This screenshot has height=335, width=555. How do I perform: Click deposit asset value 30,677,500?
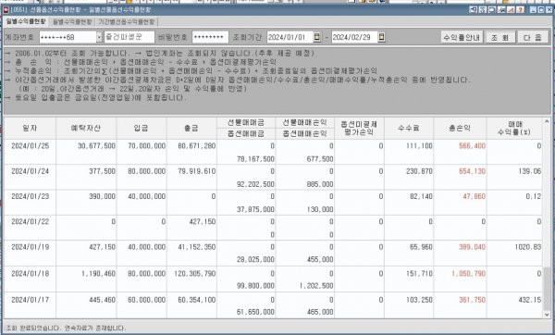pyautogui.click(x=96, y=146)
